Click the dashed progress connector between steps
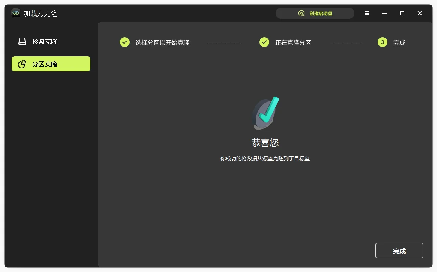The height and width of the screenshot is (272, 437). click(225, 42)
